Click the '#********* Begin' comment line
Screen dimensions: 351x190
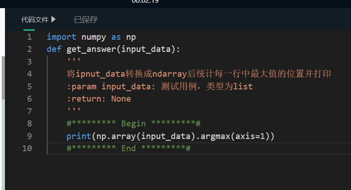click(134, 124)
